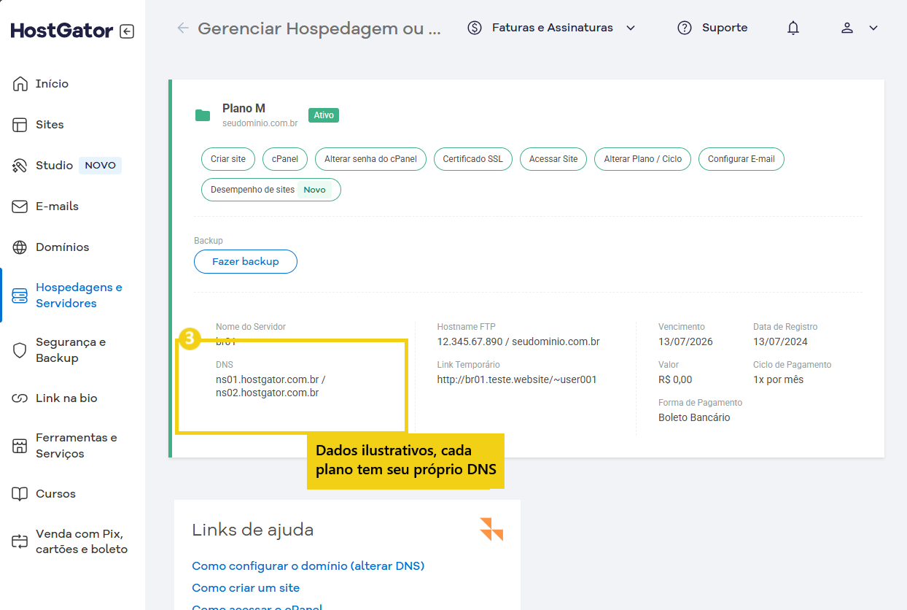
Task: Open link Como configurar o domínio (alterar DNS)
Action: pos(308,565)
